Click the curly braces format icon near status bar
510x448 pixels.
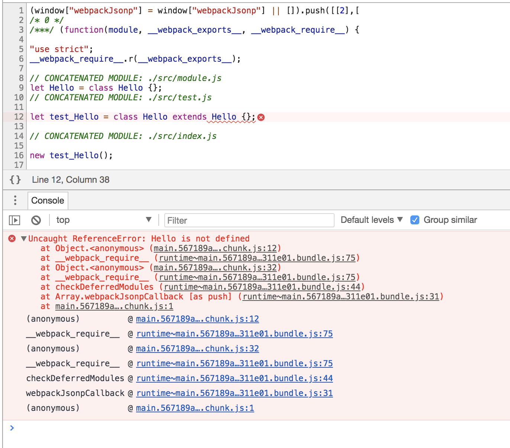pos(15,180)
